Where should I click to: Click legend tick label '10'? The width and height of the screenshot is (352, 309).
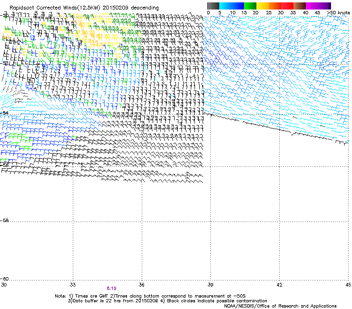233,13
